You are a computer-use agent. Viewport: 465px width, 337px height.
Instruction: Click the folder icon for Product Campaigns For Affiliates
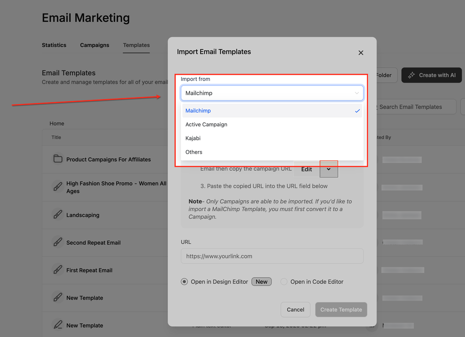58,159
